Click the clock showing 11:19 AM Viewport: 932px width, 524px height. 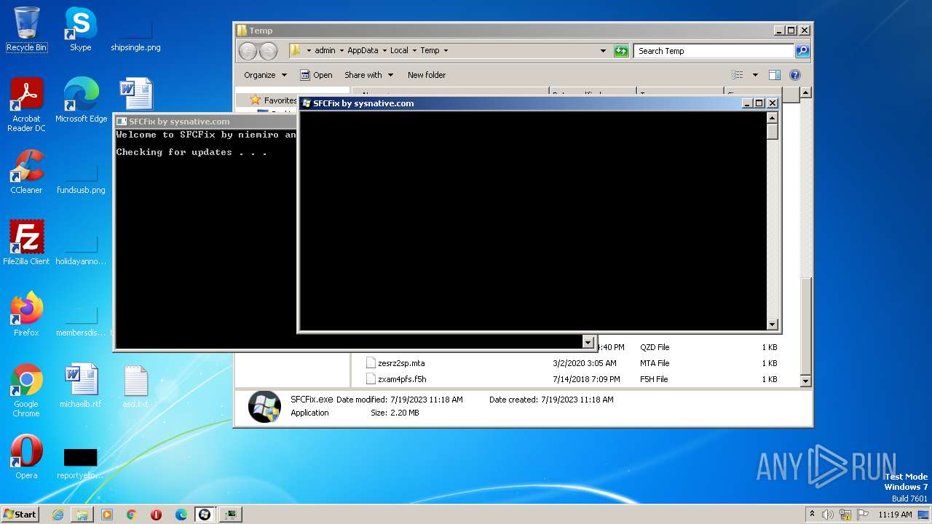point(895,515)
